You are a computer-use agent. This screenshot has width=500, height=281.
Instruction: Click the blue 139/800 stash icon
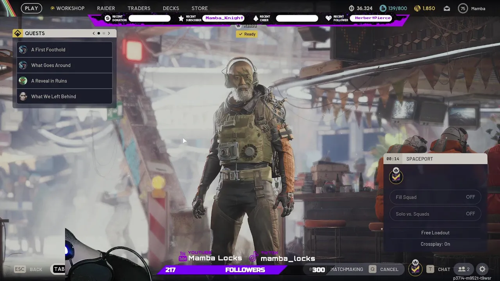(x=383, y=8)
